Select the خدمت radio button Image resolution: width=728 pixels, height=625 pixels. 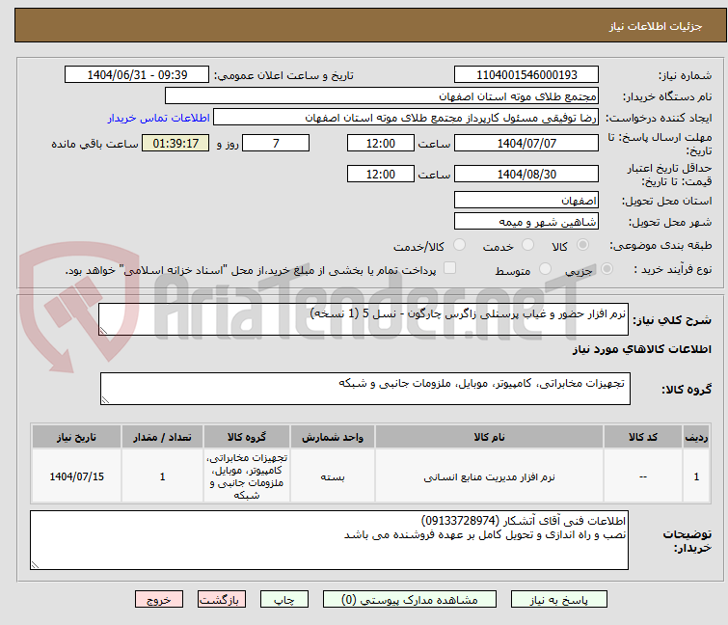(527, 245)
